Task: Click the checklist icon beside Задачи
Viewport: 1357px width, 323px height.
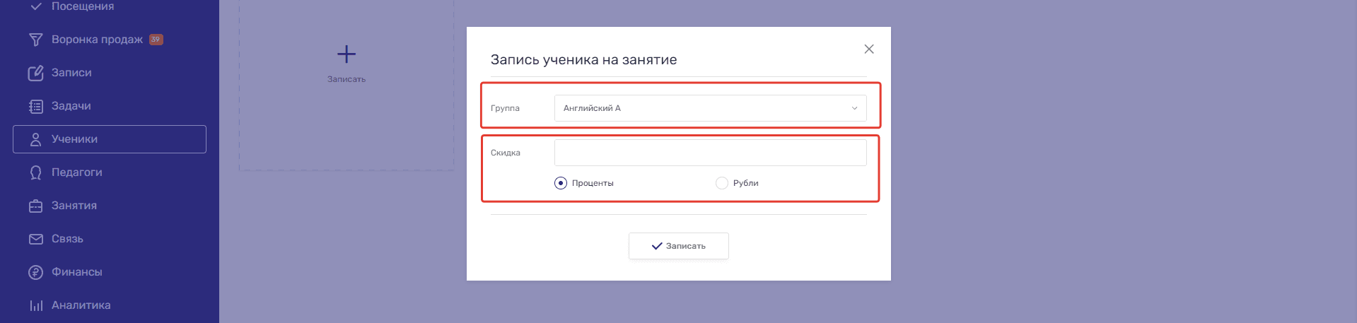Action: pos(35,106)
